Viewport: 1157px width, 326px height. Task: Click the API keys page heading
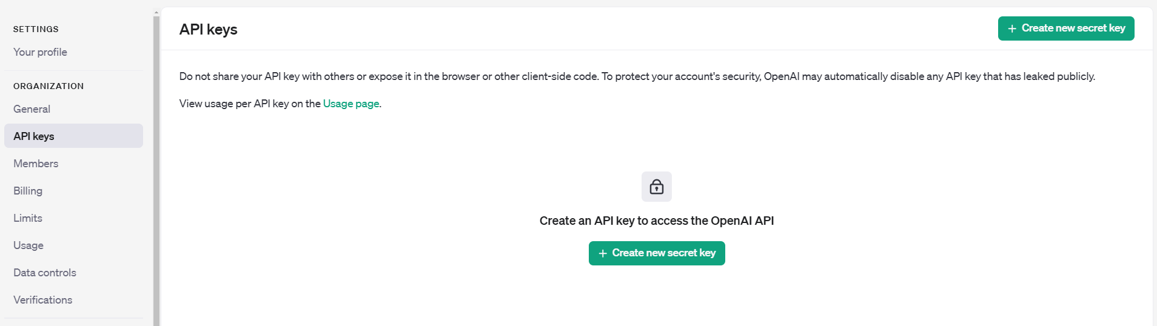(x=208, y=29)
